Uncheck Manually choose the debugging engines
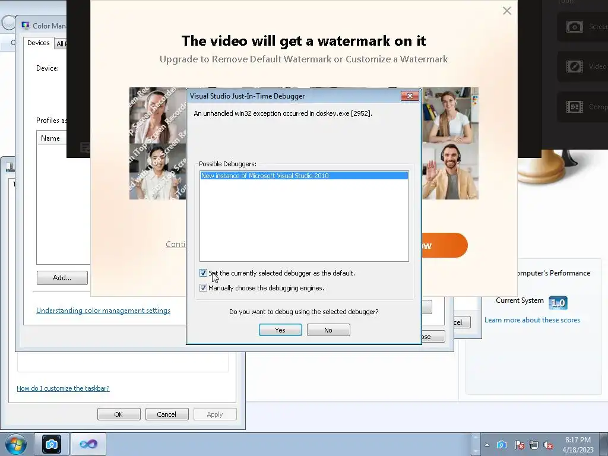Viewport: 608px width, 456px height. click(x=203, y=288)
